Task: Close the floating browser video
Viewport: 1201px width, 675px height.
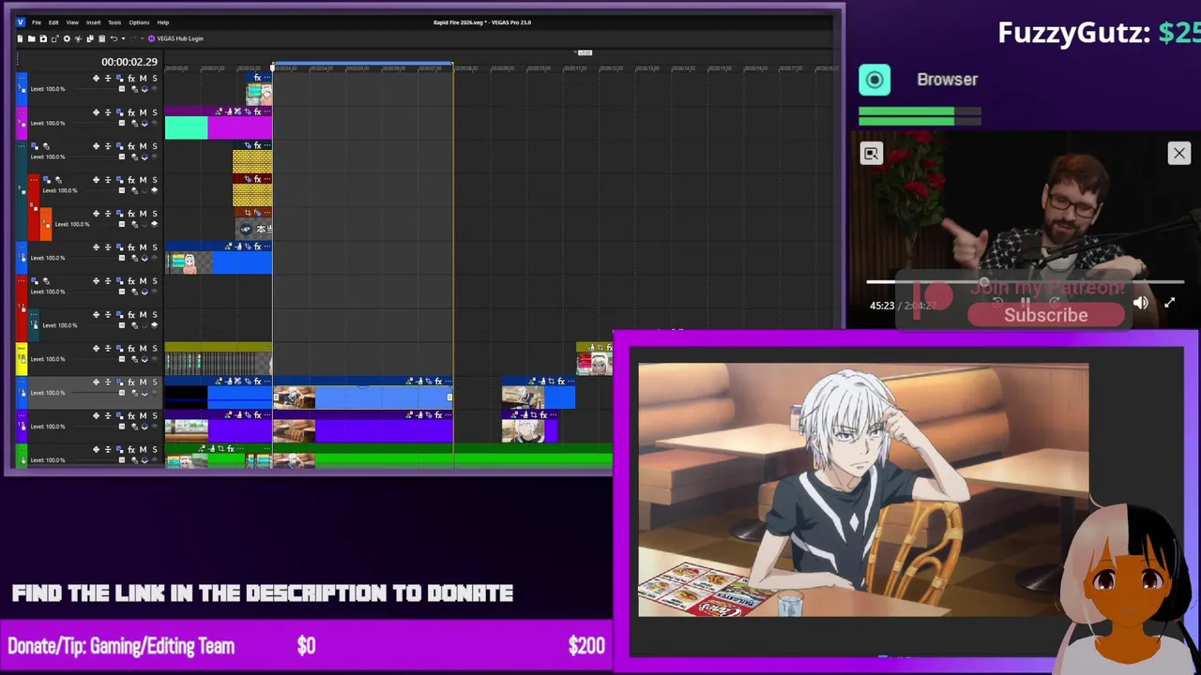Action: click(1179, 153)
